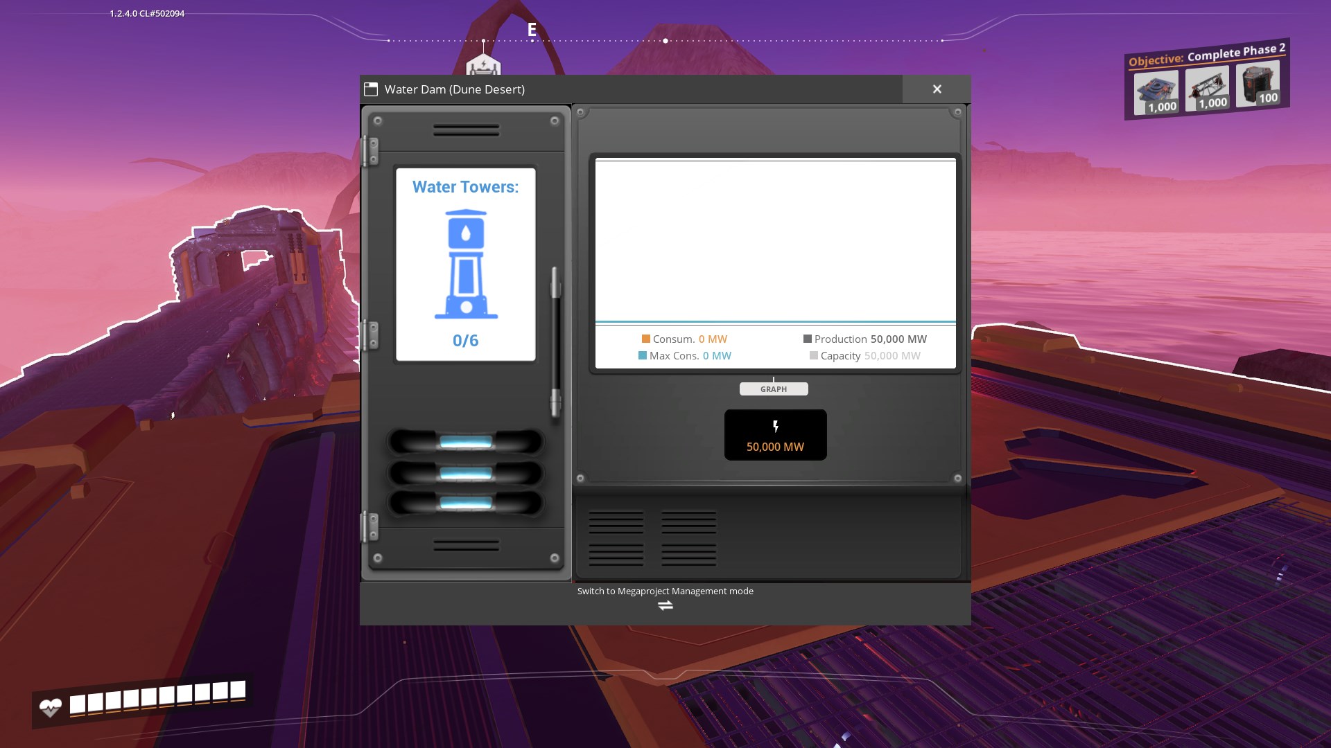Click the vertical handle bar on left panel

coord(555,341)
